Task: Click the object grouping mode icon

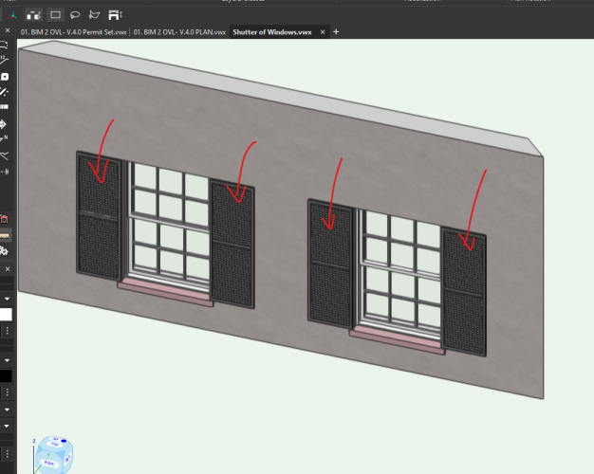Action: coord(33,15)
